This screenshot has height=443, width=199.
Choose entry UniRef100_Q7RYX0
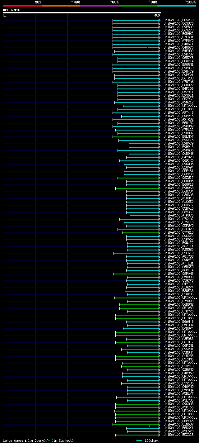click(178, 311)
